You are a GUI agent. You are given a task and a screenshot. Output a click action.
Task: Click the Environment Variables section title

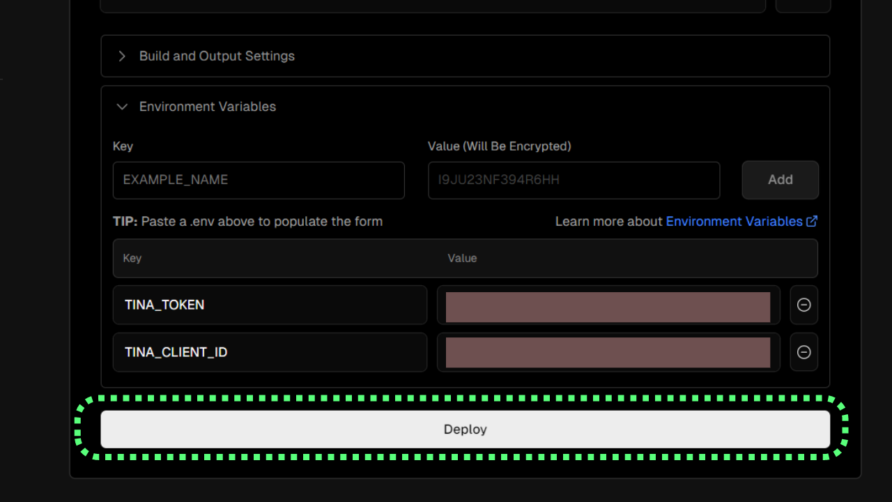point(208,107)
